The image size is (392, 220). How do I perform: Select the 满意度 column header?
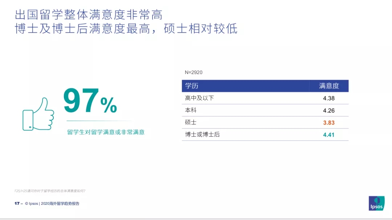[x=329, y=86]
